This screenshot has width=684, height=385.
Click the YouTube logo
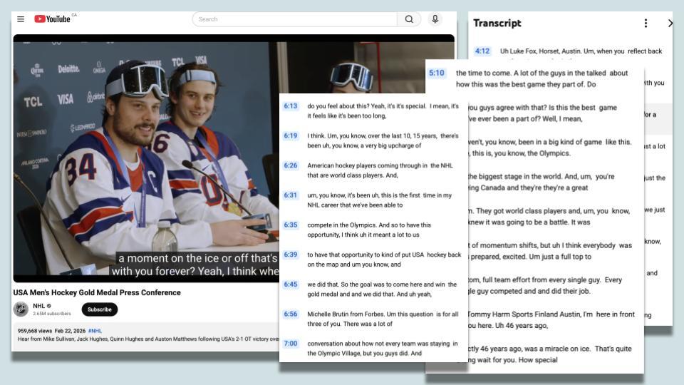point(52,19)
